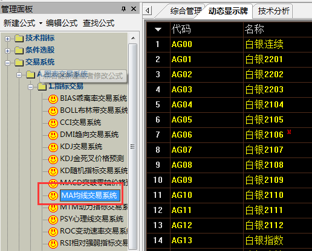Select the 条件选股 folder icon

(x=19, y=50)
